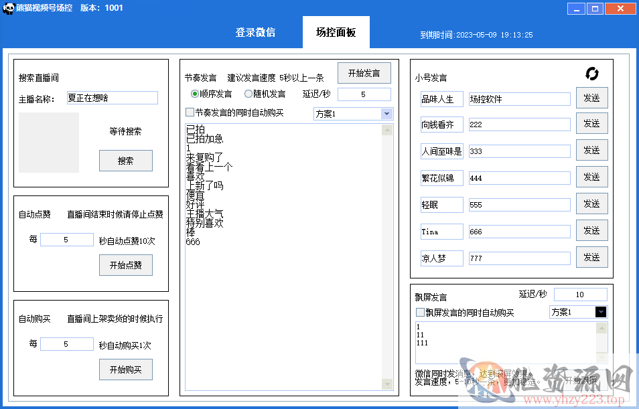Close the 熊猫视频号场控 window
This screenshot has height=409, width=639.
point(620,9)
